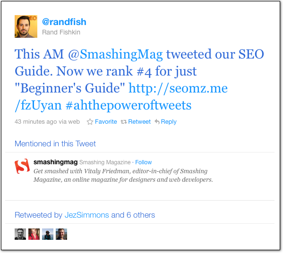Viewport: 283px width, 253px height.
Task: Click the Retweet arrows icon
Action: [x=124, y=122]
